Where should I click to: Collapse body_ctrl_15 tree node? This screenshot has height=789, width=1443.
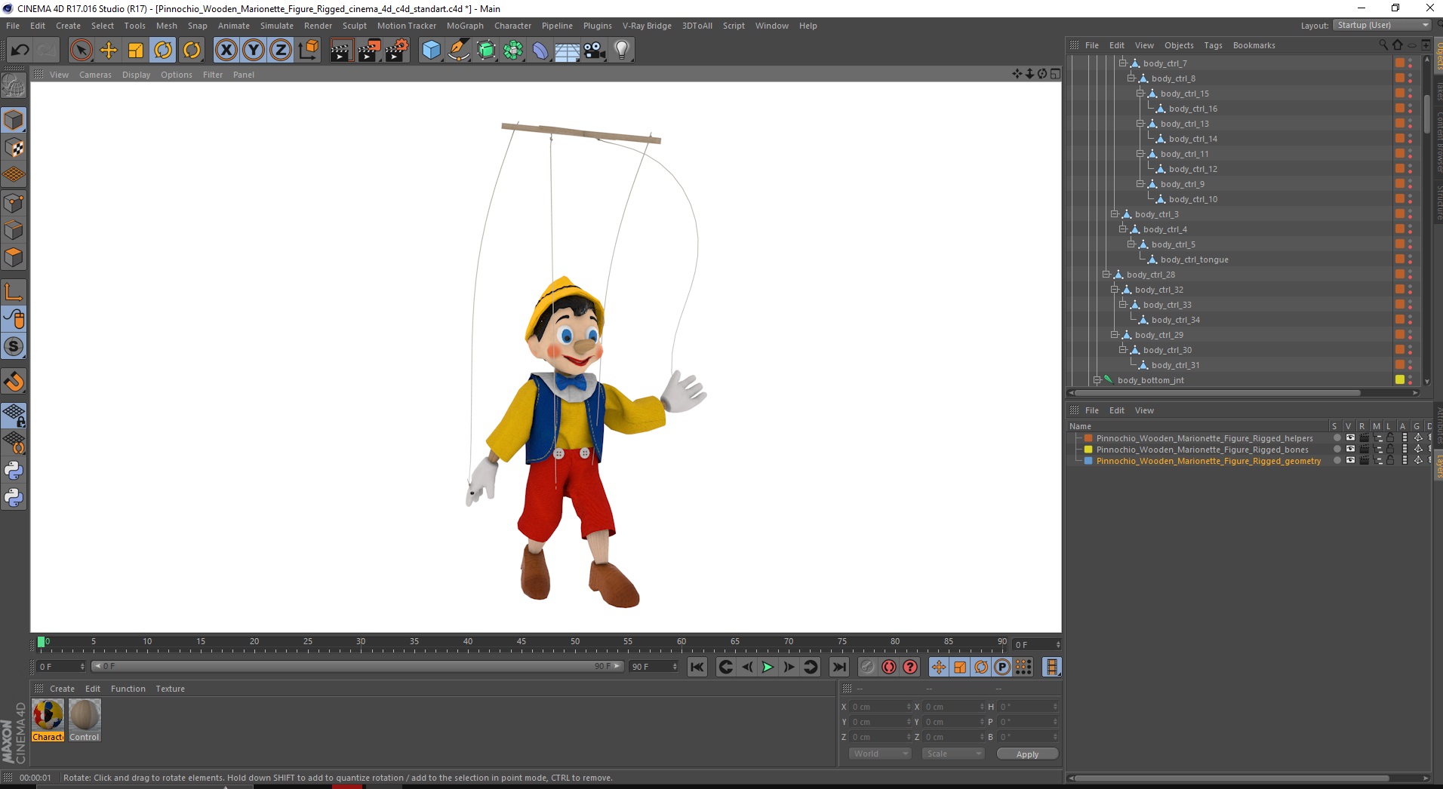[x=1140, y=94]
